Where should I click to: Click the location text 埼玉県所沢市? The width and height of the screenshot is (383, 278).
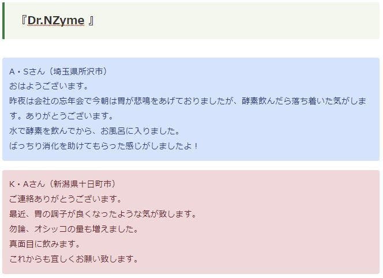(x=78, y=72)
